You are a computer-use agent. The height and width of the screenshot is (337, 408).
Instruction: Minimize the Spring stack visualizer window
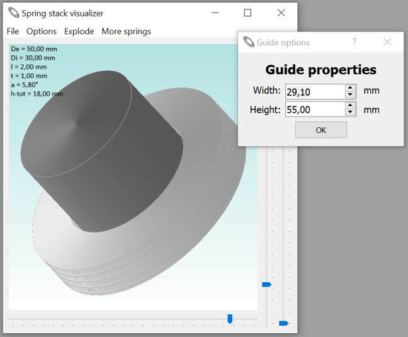215,13
